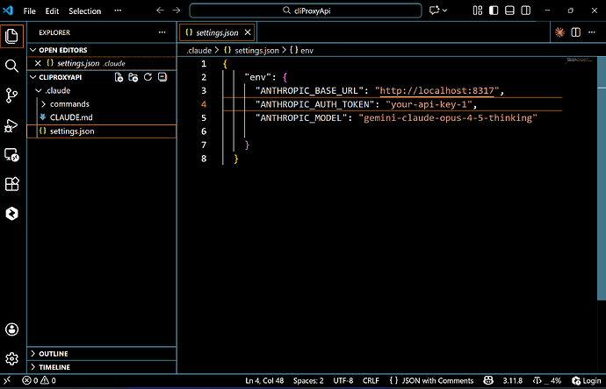Image resolution: width=606 pixels, height=389 pixels.
Task: Open Run and Debug view
Action: [x=11, y=125]
